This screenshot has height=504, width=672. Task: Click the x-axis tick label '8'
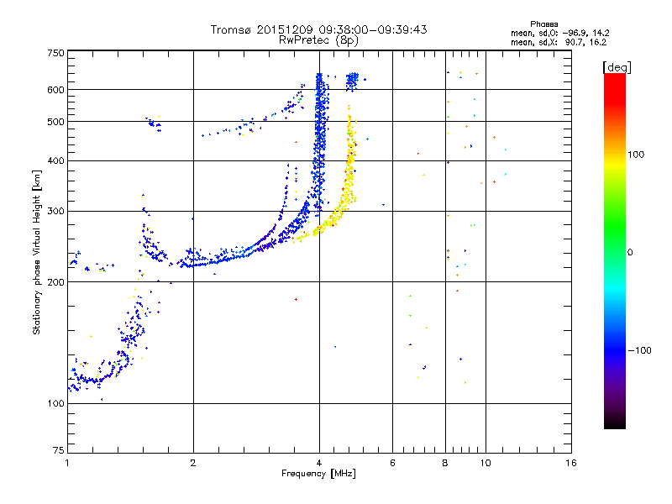[x=445, y=463]
